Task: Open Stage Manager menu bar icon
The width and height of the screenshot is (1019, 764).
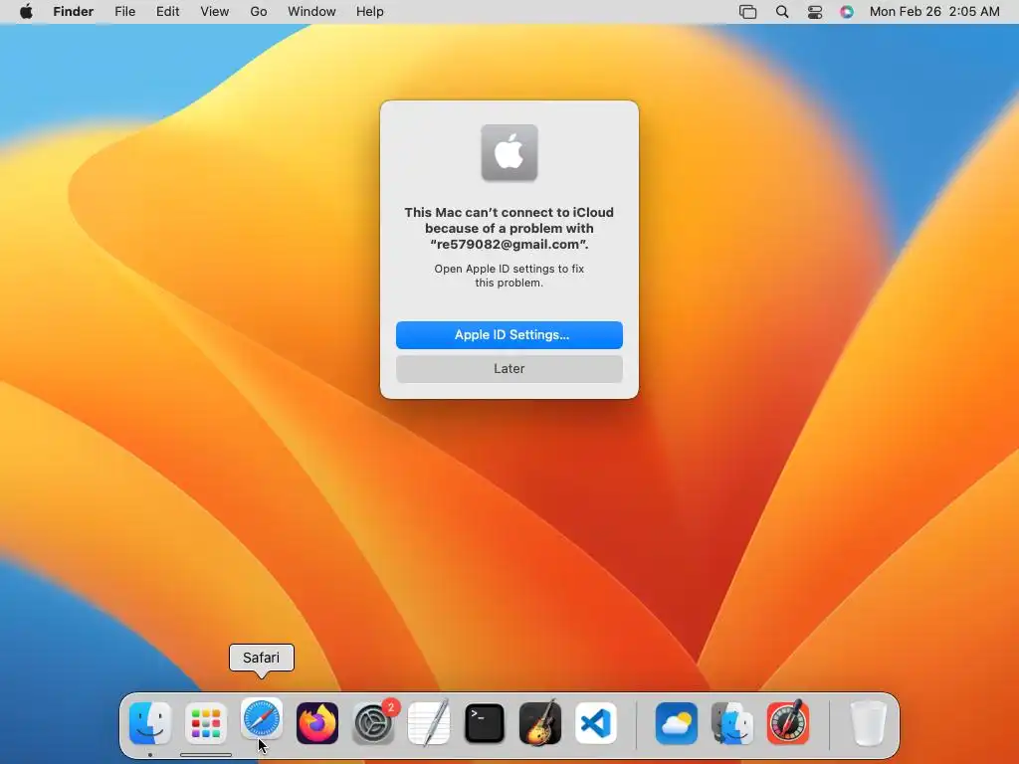Action: pos(748,12)
